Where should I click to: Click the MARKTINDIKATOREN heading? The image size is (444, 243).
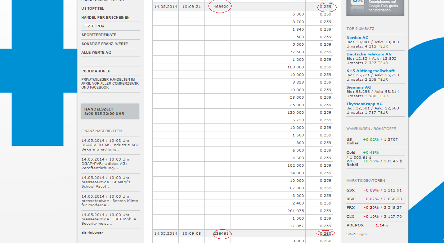pos(365,180)
